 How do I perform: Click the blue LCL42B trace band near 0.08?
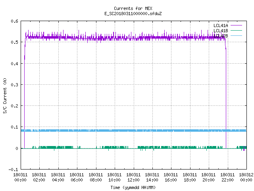point(134,131)
